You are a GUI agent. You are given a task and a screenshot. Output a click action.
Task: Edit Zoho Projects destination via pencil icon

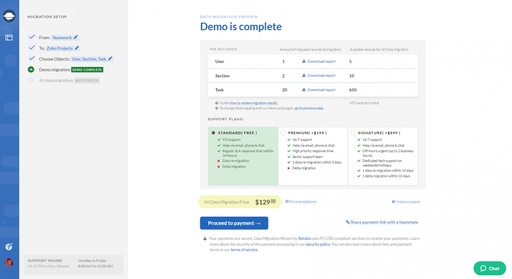78,48
